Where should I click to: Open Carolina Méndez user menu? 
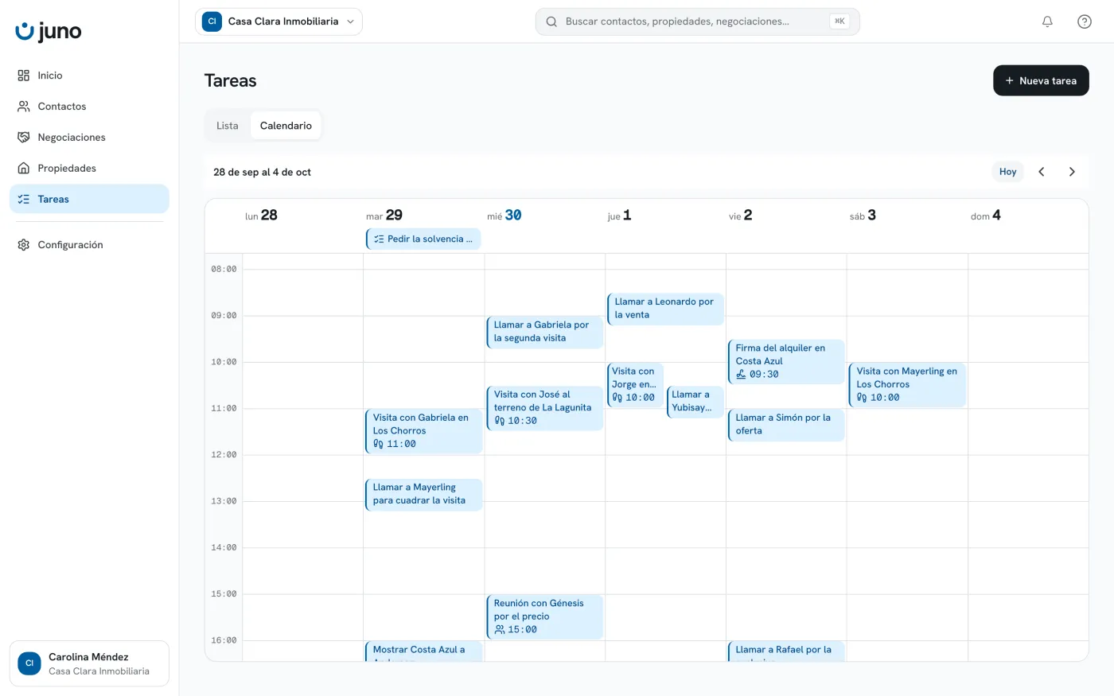pos(89,663)
